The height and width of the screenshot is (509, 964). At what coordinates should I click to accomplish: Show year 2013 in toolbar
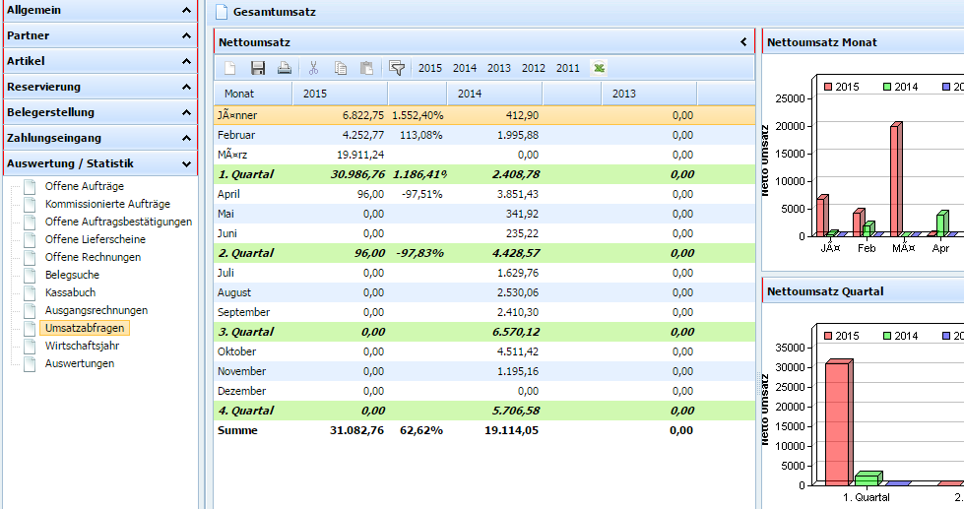click(x=499, y=68)
